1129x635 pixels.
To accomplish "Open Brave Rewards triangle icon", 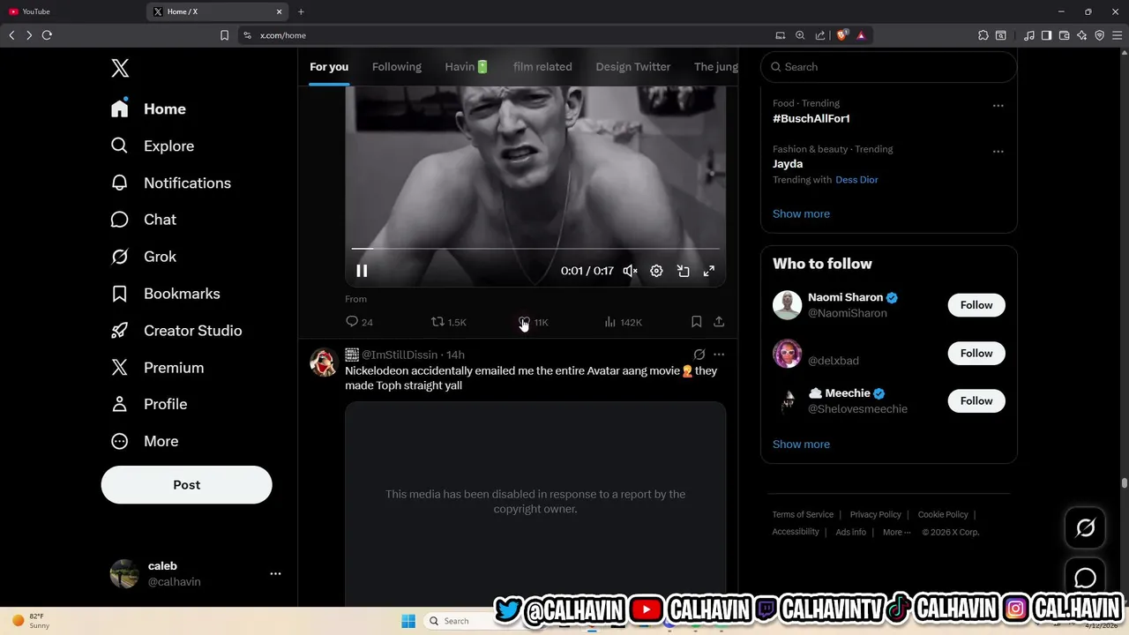I will coord(861,35).
